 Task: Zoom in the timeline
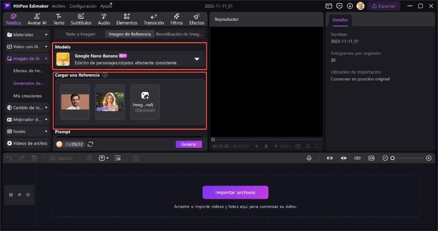[x=429, y=158]
